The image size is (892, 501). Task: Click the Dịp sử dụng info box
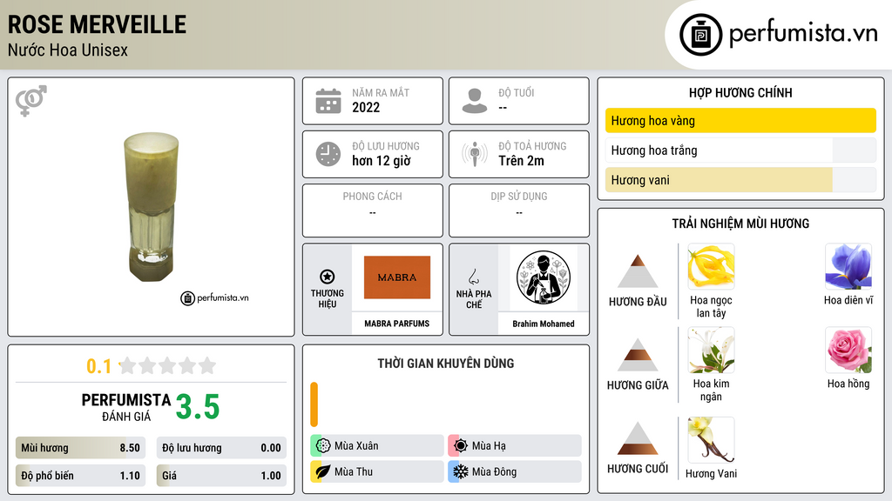(519, 210)
